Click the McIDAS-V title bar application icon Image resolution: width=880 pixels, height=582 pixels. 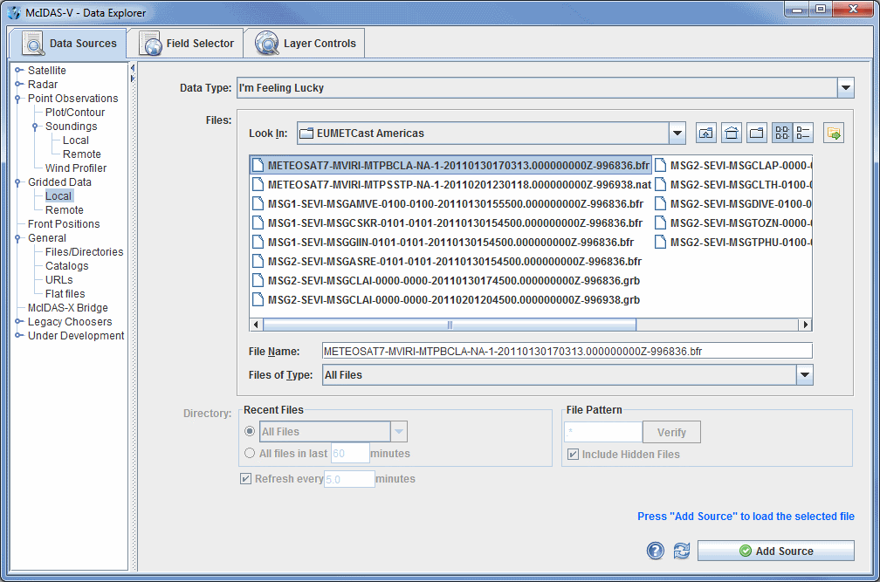[14, 12]
